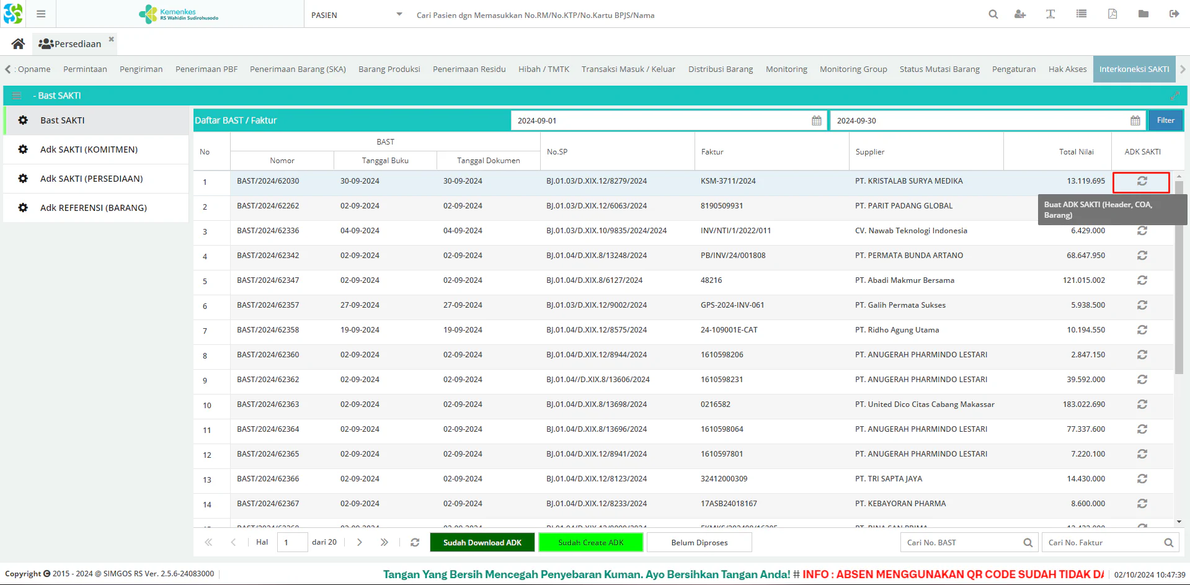Open the start date calendar picker
Viewport: 1190px width, 585px height.
pyautogui.click(x=817, y=120)
